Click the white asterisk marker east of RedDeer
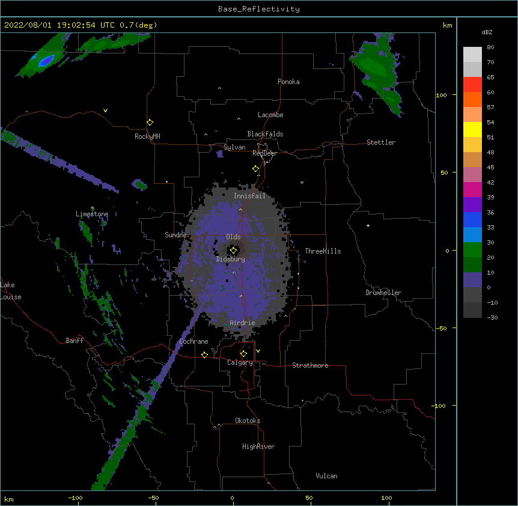 pyautogui.click(x=302, y=182)
